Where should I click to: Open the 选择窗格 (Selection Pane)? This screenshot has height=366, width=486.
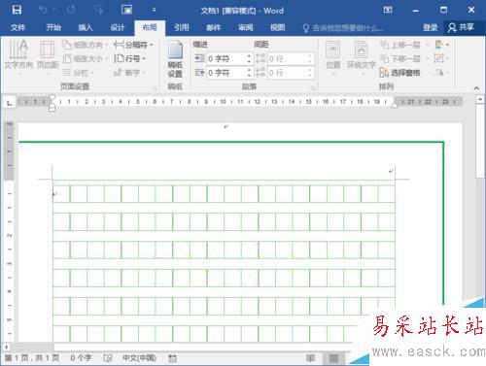click(x=400, y=73)
